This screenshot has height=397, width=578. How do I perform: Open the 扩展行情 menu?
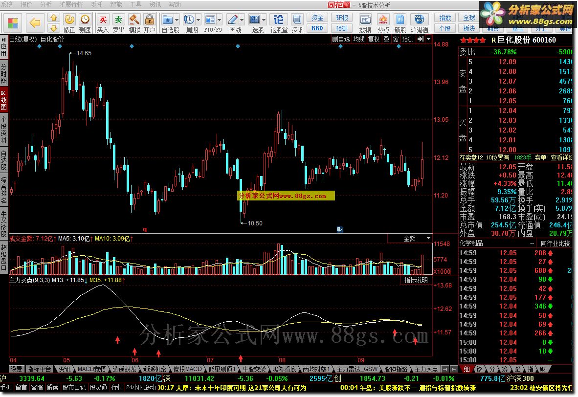click(71, 4)
